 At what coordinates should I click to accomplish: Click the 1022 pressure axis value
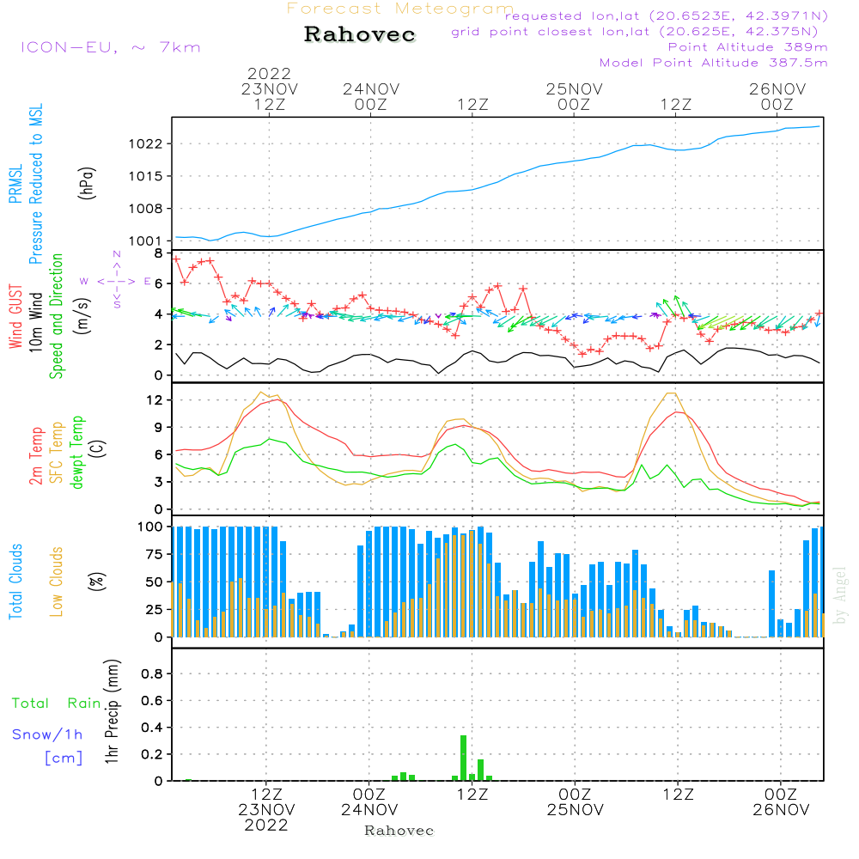145,144
